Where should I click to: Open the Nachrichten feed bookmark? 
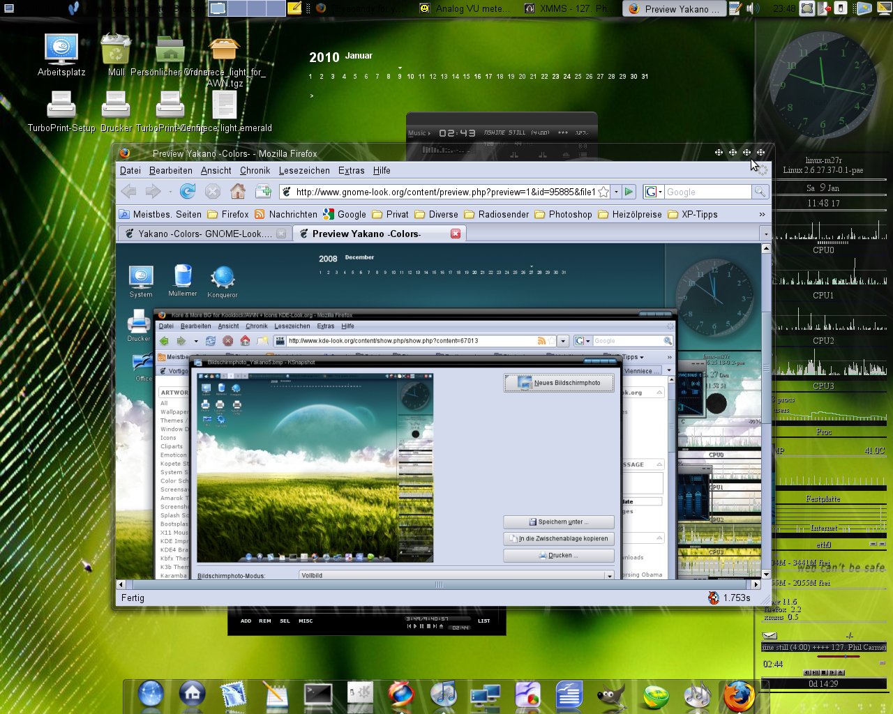point(286,214)
